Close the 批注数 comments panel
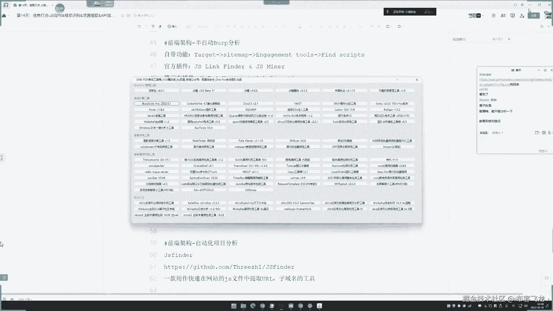 click(x=509, y=39)
